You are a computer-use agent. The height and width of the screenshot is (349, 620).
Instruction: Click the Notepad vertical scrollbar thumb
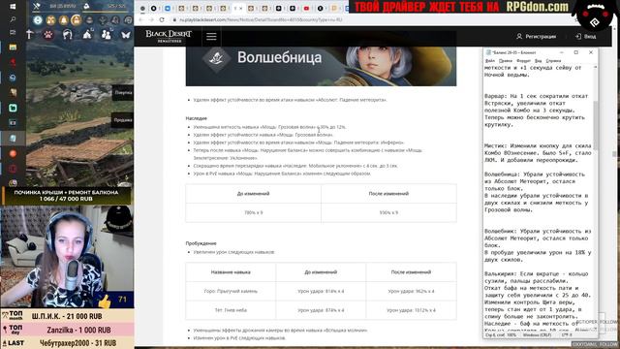click(x=596, y=125)
